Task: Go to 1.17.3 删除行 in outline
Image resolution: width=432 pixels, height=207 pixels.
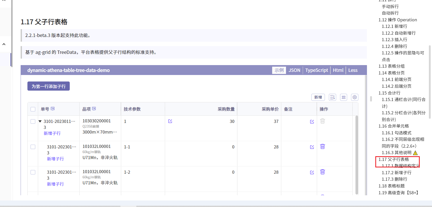Action: point(394,179)
